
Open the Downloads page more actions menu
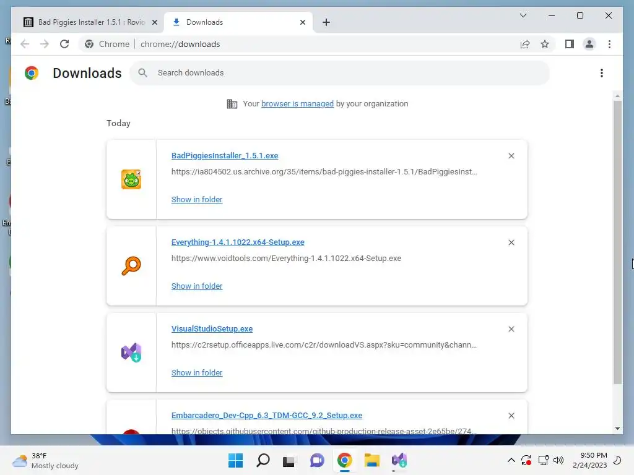[602, 73]
